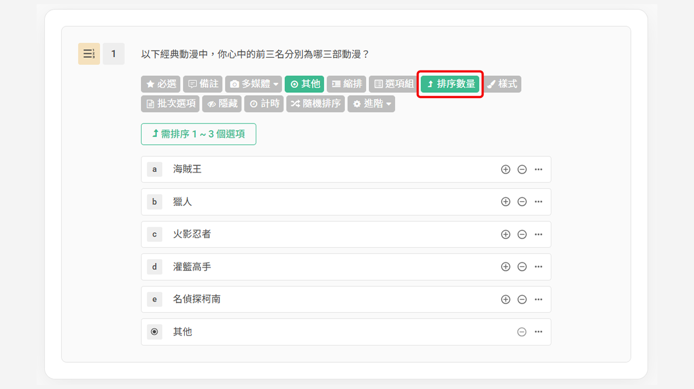The width and height of the screenshot is (694, 389).
Task: Open more actions for 火影忍者
Action: tap(538, 234)
